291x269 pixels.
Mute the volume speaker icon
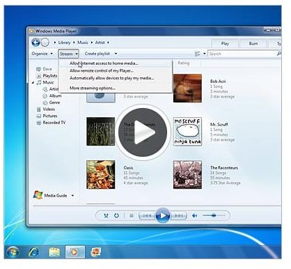tap(194, 216)
